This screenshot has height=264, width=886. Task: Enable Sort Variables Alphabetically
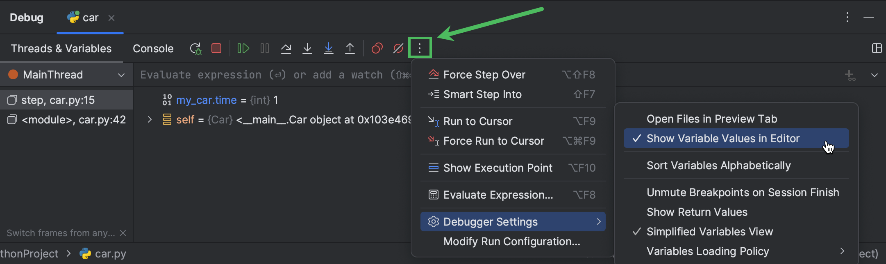718,166
